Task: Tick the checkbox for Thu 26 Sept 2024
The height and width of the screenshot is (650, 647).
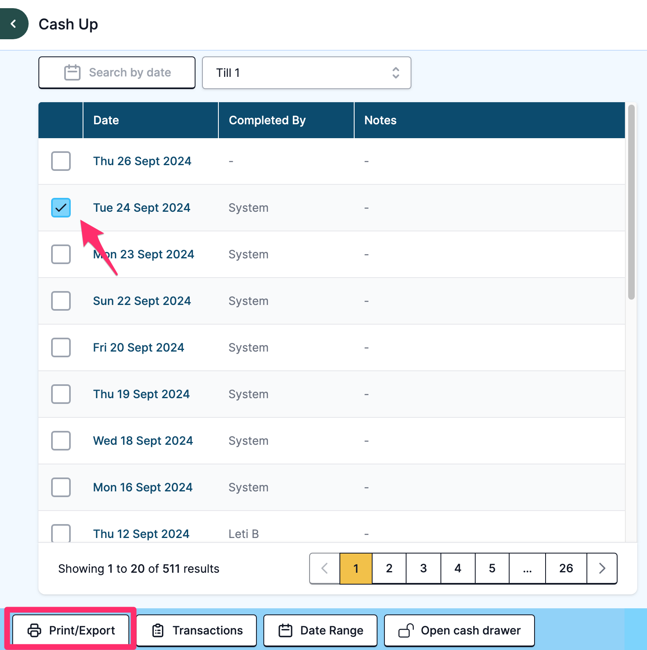Action: click(61, 161)
